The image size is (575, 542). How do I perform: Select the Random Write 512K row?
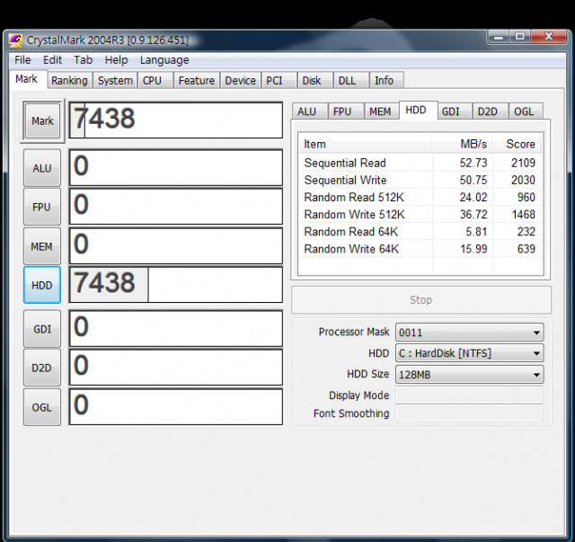click(420, 214)
